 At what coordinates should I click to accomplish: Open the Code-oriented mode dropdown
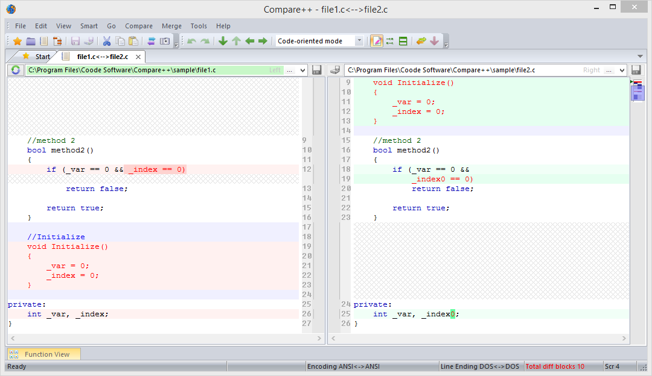[x=359, y=41]
